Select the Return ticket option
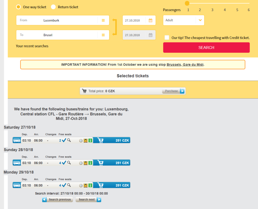The width and height of the screenshot is (258, 209). [x=53, y=7]
